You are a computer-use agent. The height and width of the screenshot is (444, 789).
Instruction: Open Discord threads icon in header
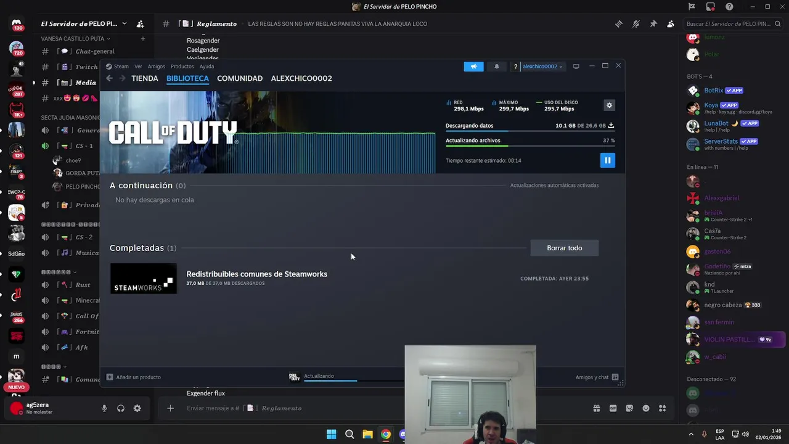[619, 23]
